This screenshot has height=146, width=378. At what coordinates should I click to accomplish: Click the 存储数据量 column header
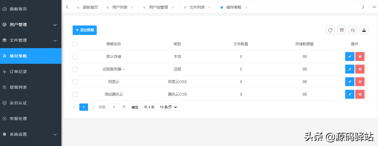click(305, 44)
